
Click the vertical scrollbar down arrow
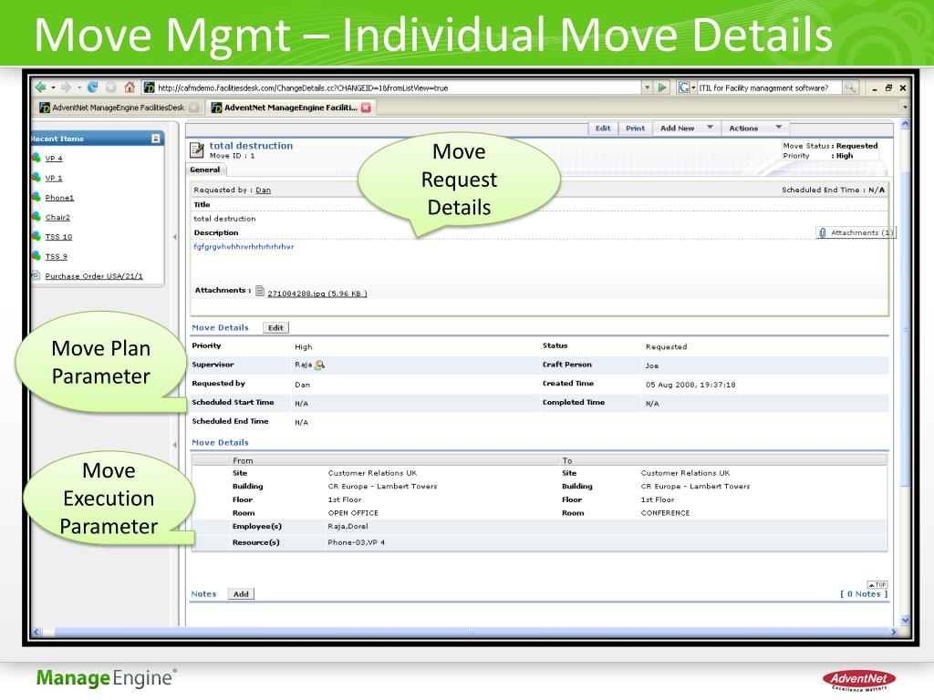click(905, 620)
